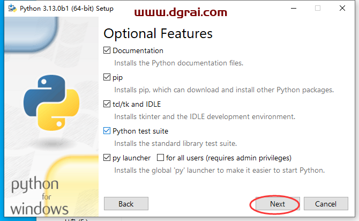Click the Python logo in the side panel
Image resolution: width=359 pixels, height=221 pixels.
[x=52, y=102]
